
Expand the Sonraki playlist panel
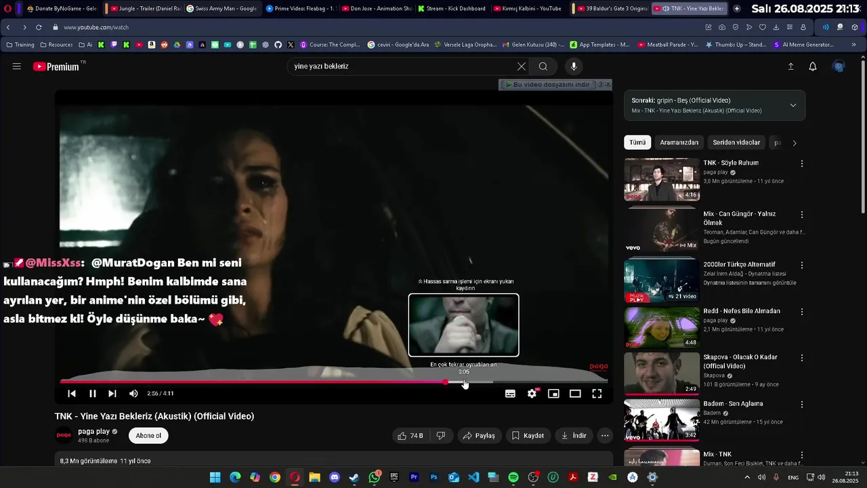793,105
